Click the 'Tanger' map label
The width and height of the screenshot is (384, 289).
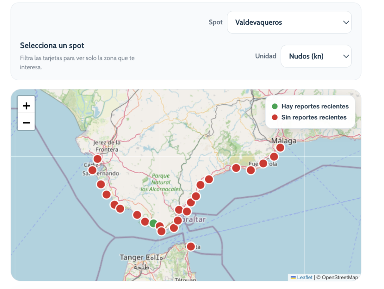point(132,257)
